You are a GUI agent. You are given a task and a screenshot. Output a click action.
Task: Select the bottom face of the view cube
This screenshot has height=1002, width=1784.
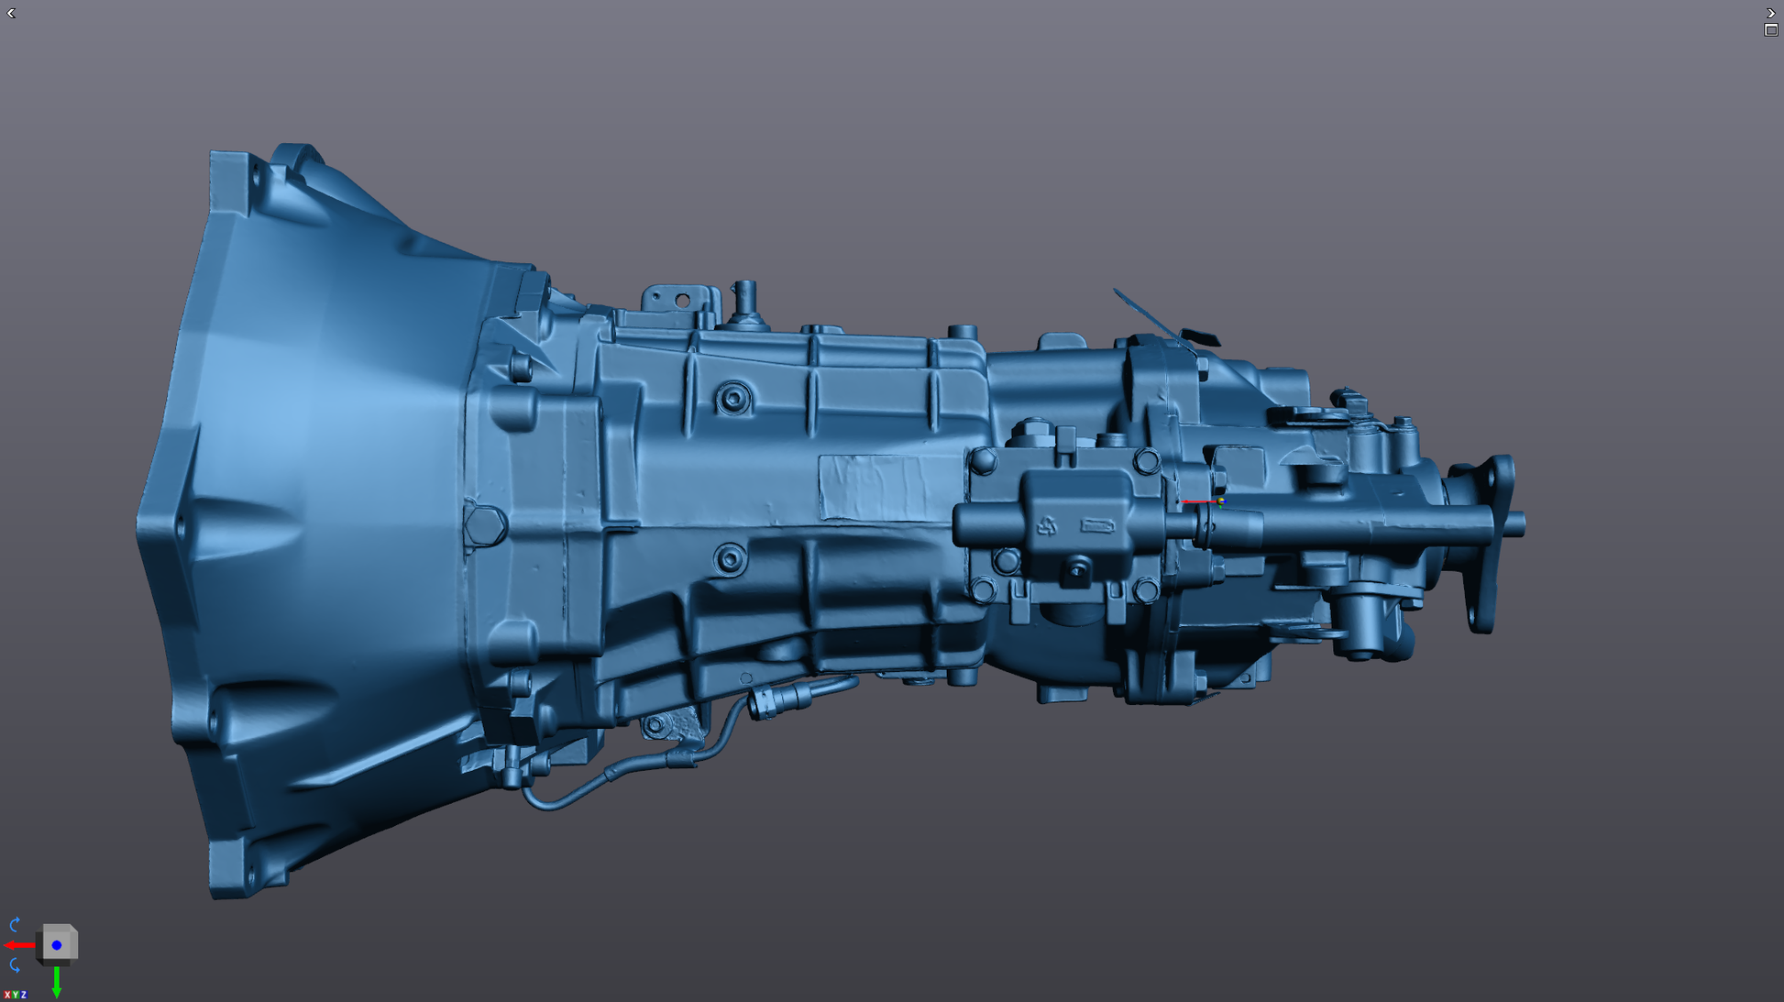coord(55,963)
